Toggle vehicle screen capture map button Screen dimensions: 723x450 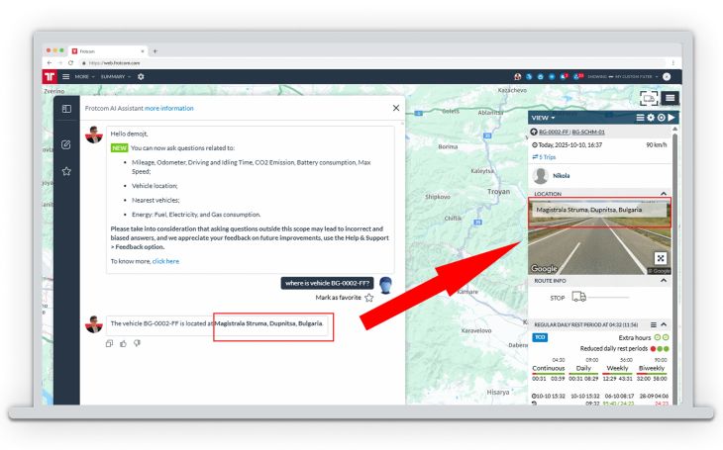[649, 98]
